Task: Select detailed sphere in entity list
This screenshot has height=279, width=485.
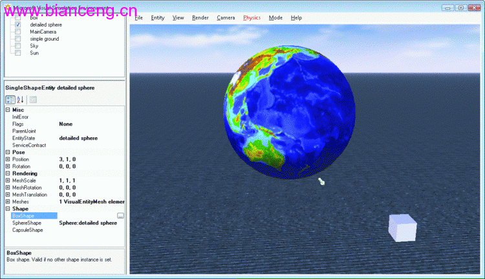Action: 46,25
